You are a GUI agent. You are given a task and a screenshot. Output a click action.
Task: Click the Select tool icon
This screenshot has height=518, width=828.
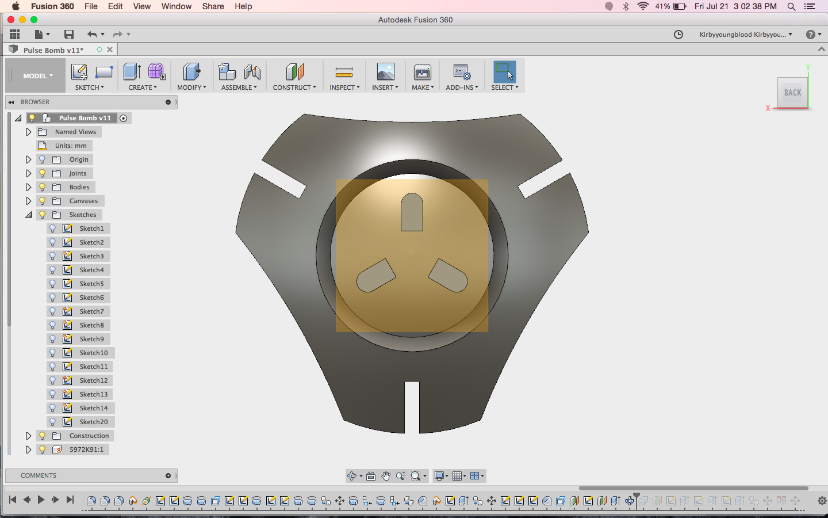coord(505,72)
